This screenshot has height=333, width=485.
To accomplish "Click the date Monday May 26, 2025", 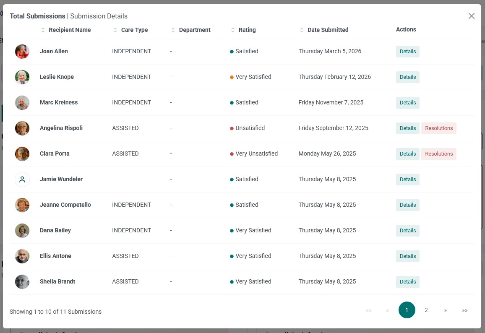I will (x=327, y=153).
